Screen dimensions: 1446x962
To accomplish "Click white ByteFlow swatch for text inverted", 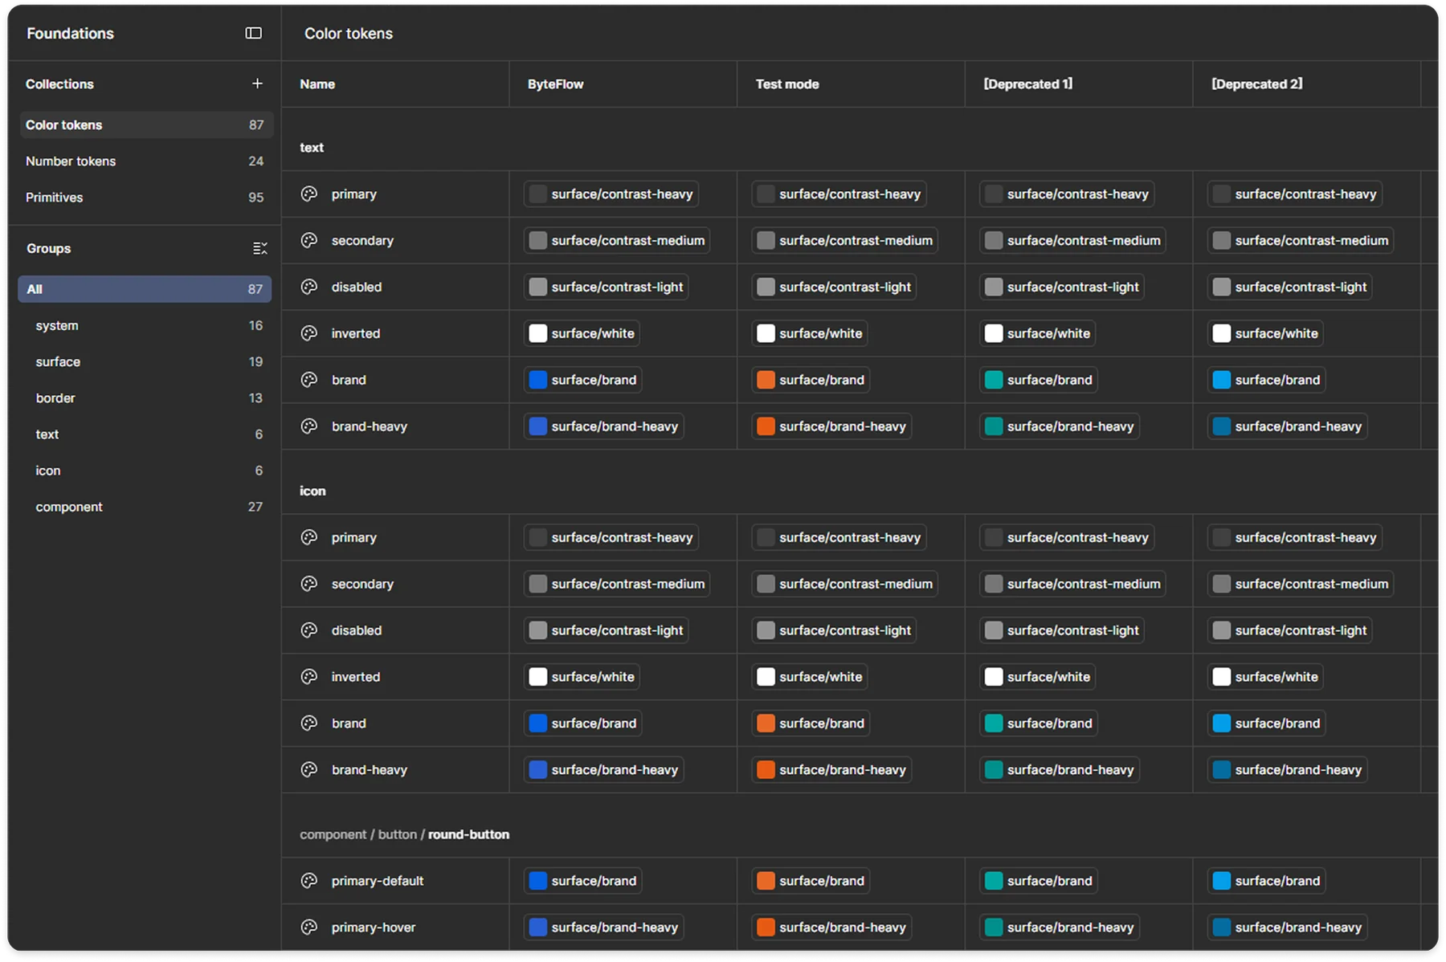I will click(x=538, y=333).
